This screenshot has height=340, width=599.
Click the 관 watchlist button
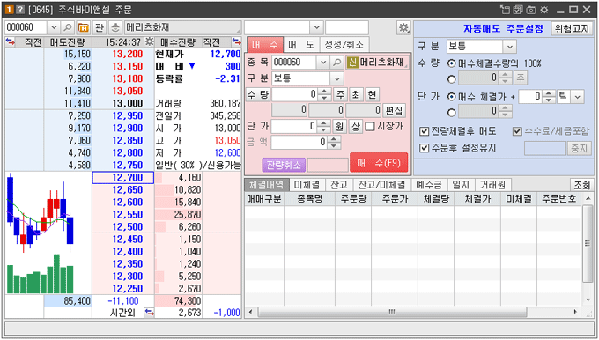pyautogui.click(x=100, y=27)
